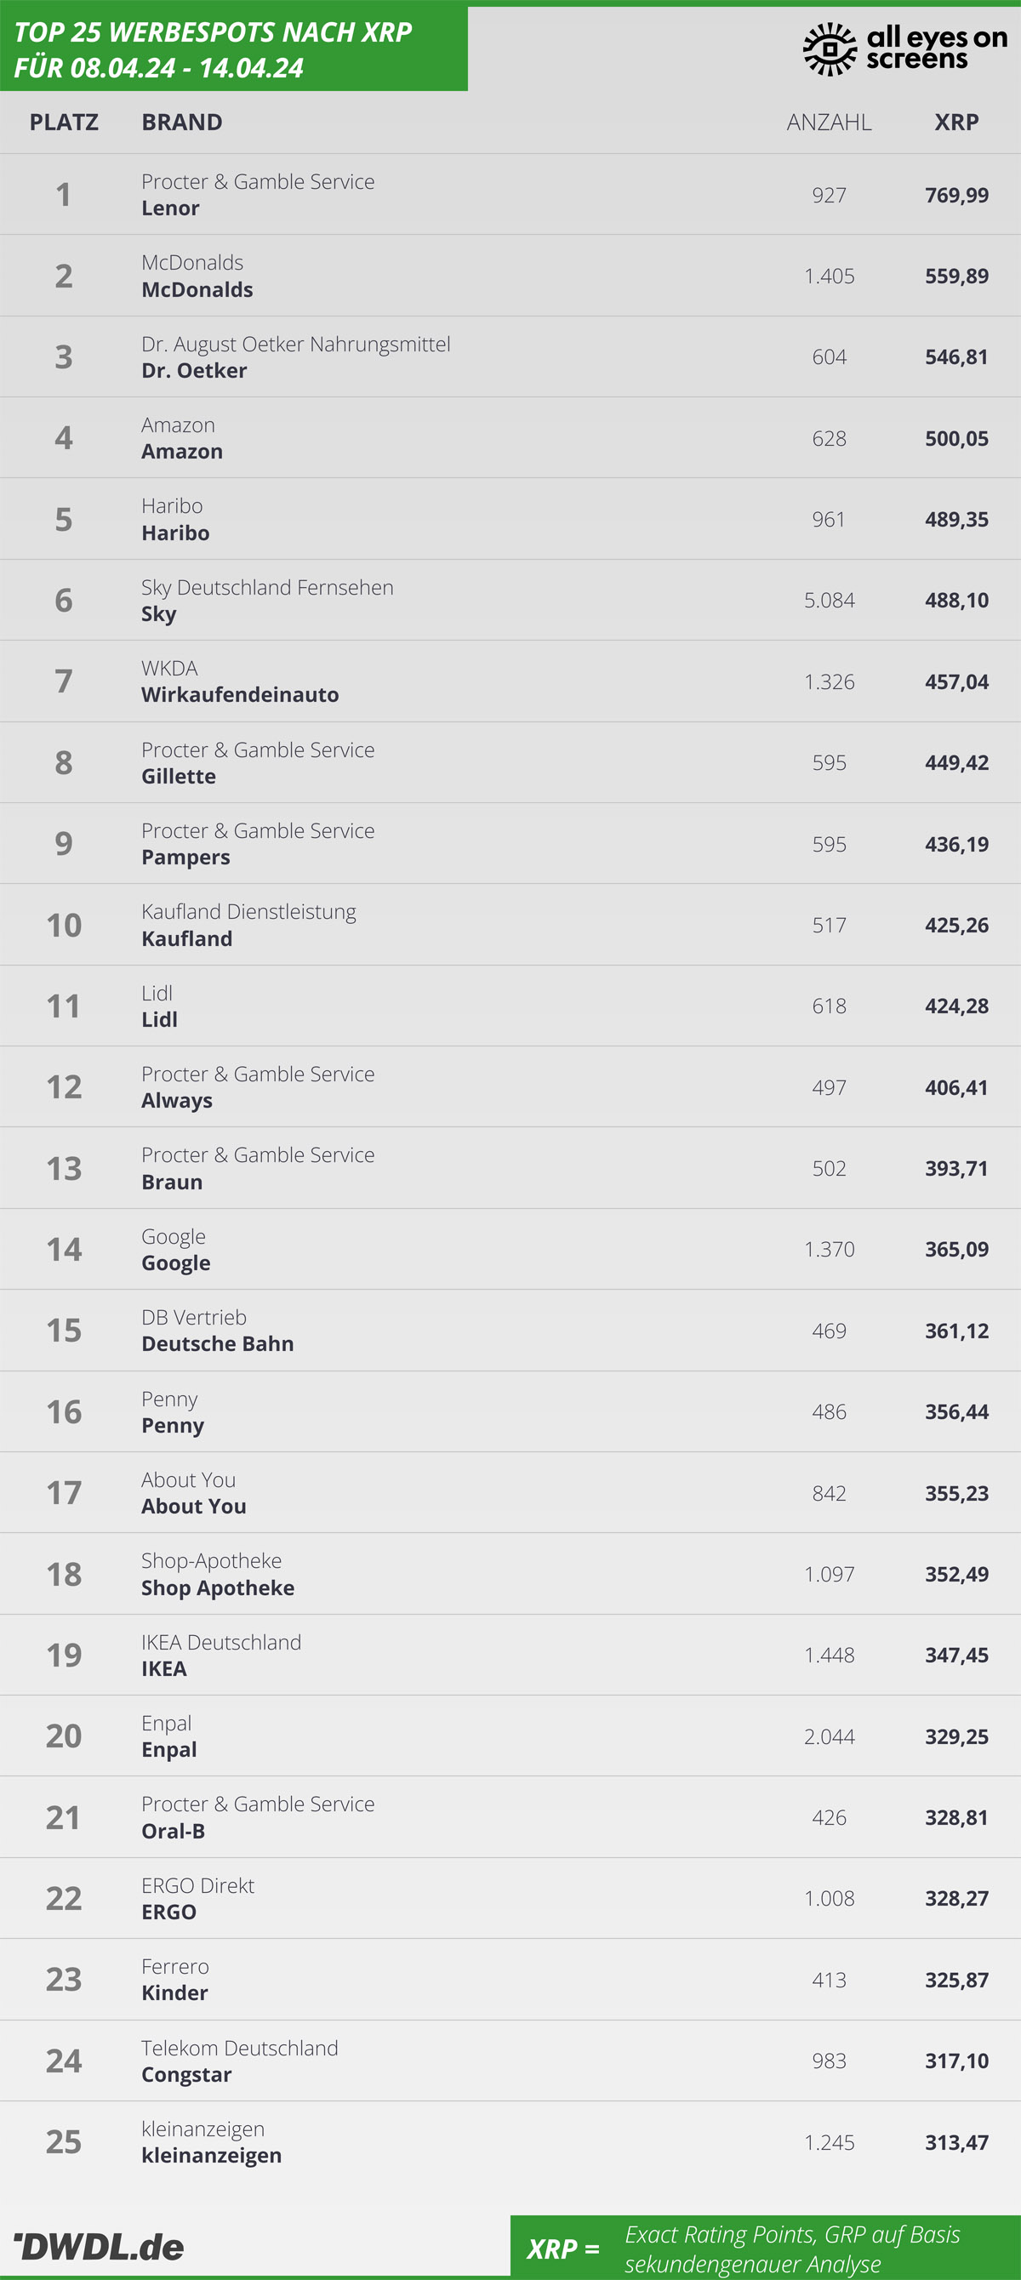The width and height of the screenshot is (1021, 2280).
Task: Select the PLATZ column header
Action: (64, 123)
